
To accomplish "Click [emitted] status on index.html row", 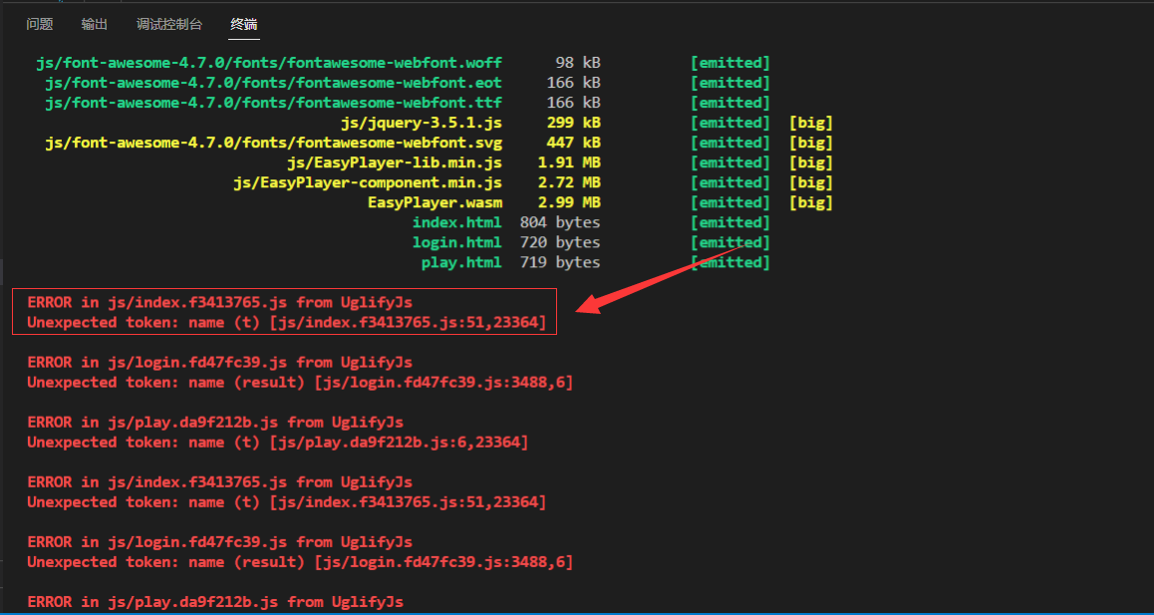I will tap(730, 221).
